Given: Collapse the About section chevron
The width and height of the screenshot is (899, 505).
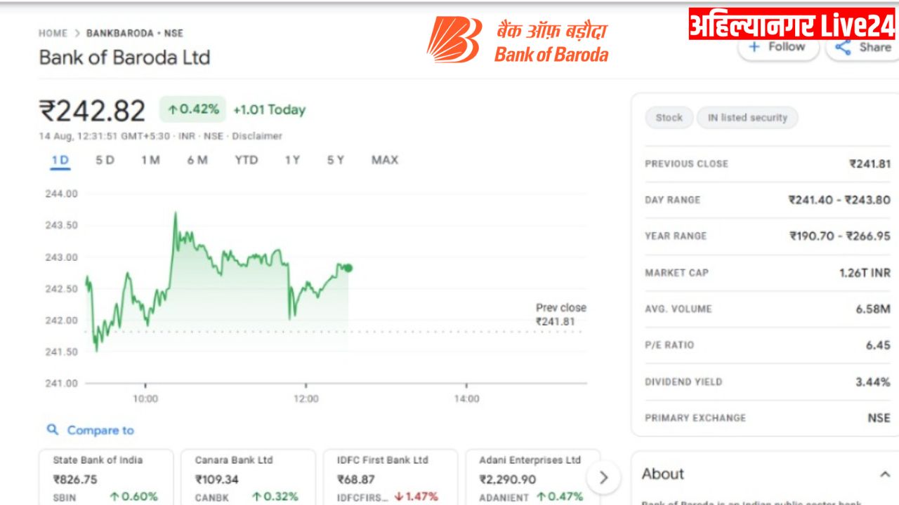Looking at the screenshot, I should tap(885, 474).
